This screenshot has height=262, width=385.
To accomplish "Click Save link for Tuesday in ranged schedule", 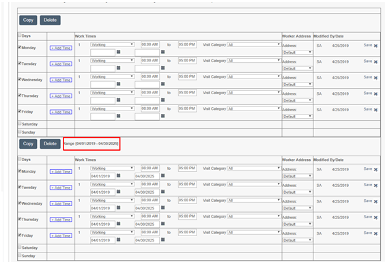I will [367, 185].
